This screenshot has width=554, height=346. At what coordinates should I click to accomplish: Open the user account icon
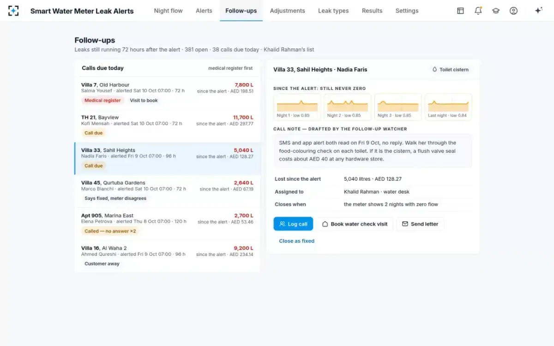click(513, 11)
